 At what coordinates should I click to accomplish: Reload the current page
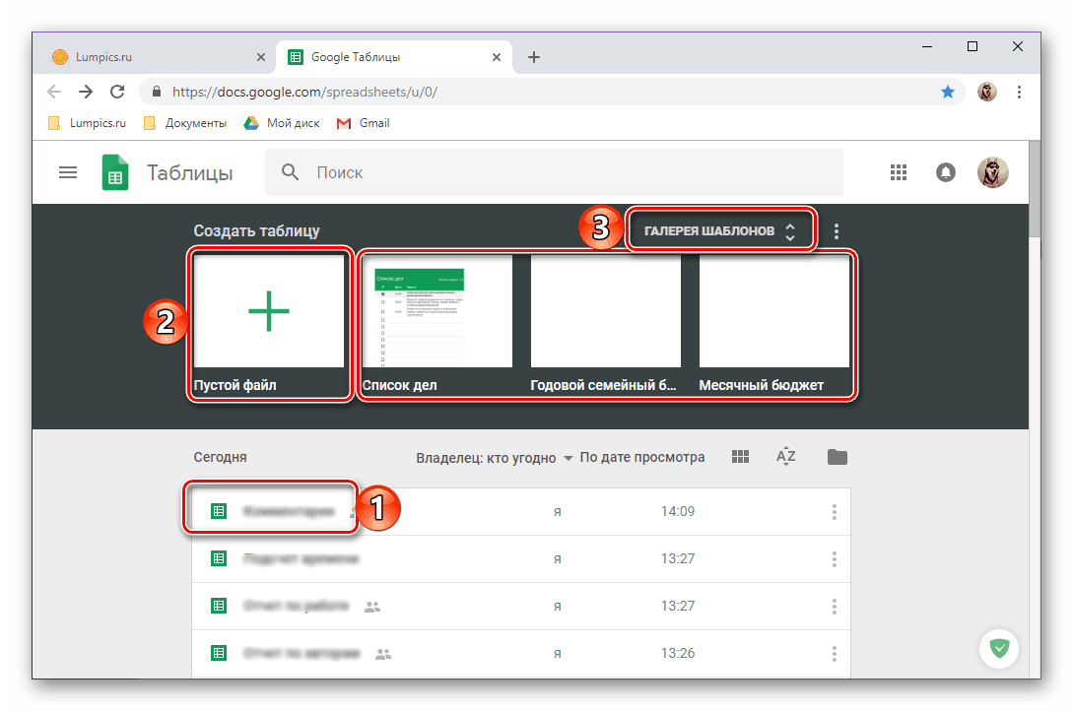pos(117,92)
